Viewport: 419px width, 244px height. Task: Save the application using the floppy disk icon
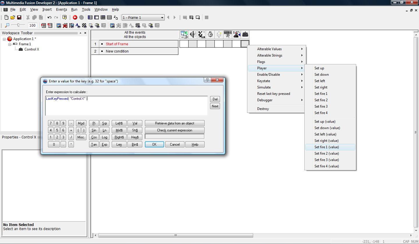pyautogui.click(x=19, y=17)
